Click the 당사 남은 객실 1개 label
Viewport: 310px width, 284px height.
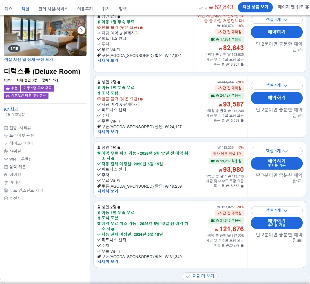(x=227, y=154)
